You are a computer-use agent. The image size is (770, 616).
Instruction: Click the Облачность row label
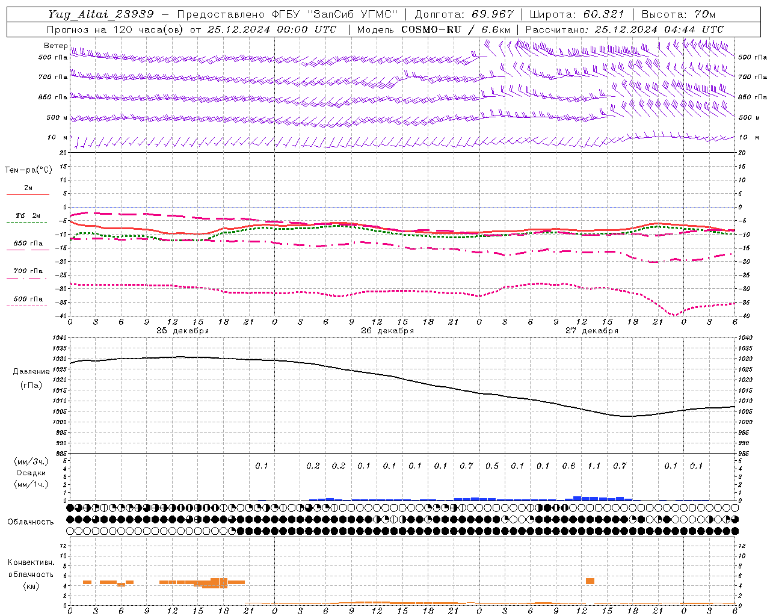(31, 522)
